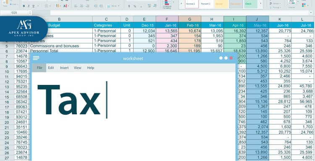Click ID cell 96643
Image resolution: width=315 pixels, height=161 pixels.
[21, 66]
